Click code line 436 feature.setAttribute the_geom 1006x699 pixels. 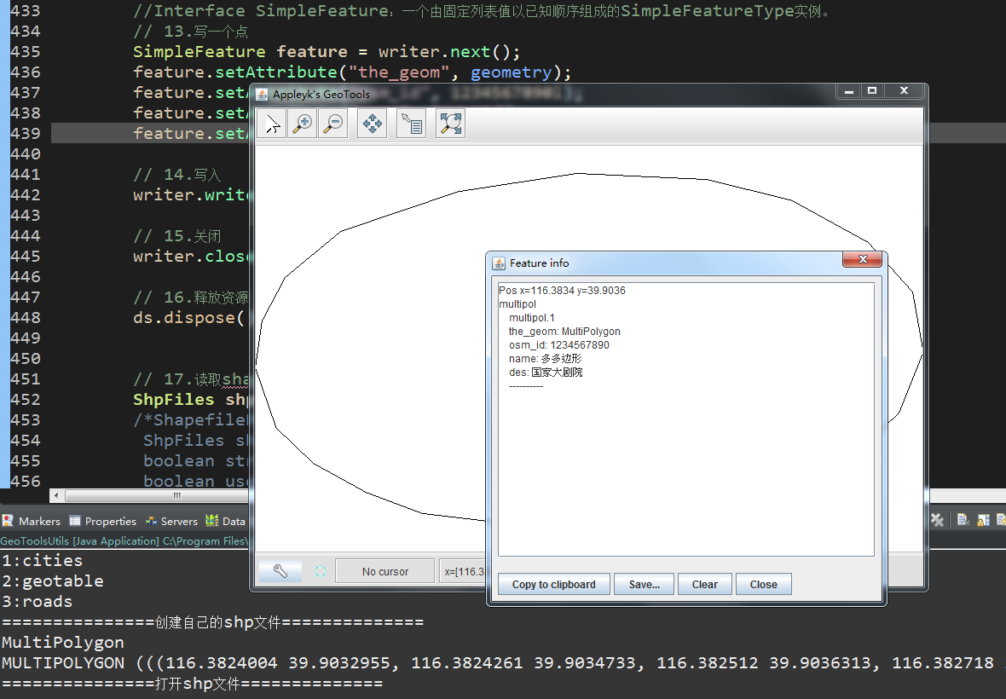(x=351, y=72)
